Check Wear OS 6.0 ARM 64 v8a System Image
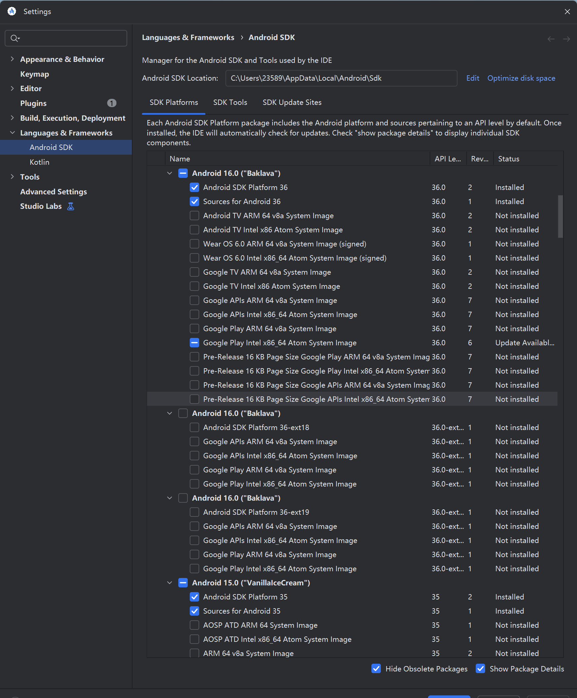 tap(194, 244)
